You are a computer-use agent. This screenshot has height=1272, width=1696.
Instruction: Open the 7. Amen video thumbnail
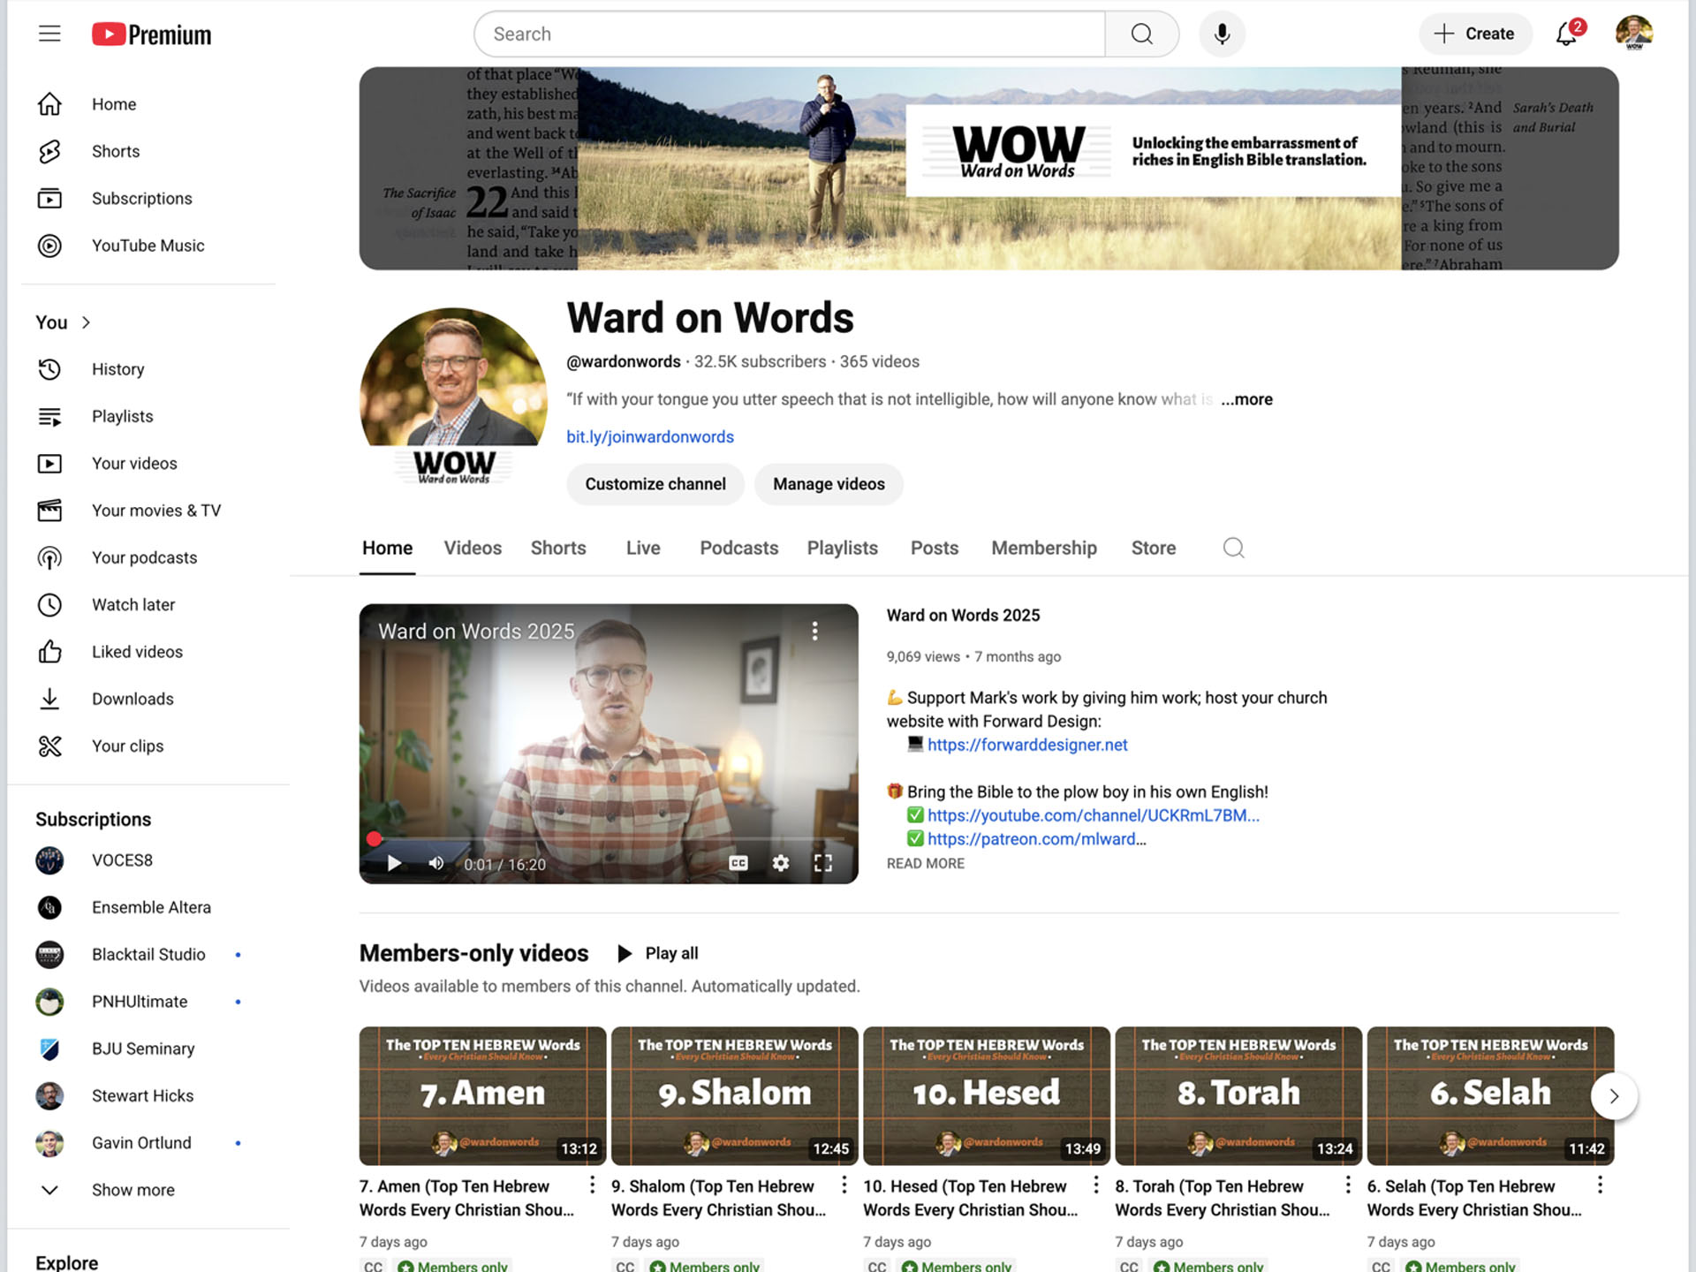482,1095
